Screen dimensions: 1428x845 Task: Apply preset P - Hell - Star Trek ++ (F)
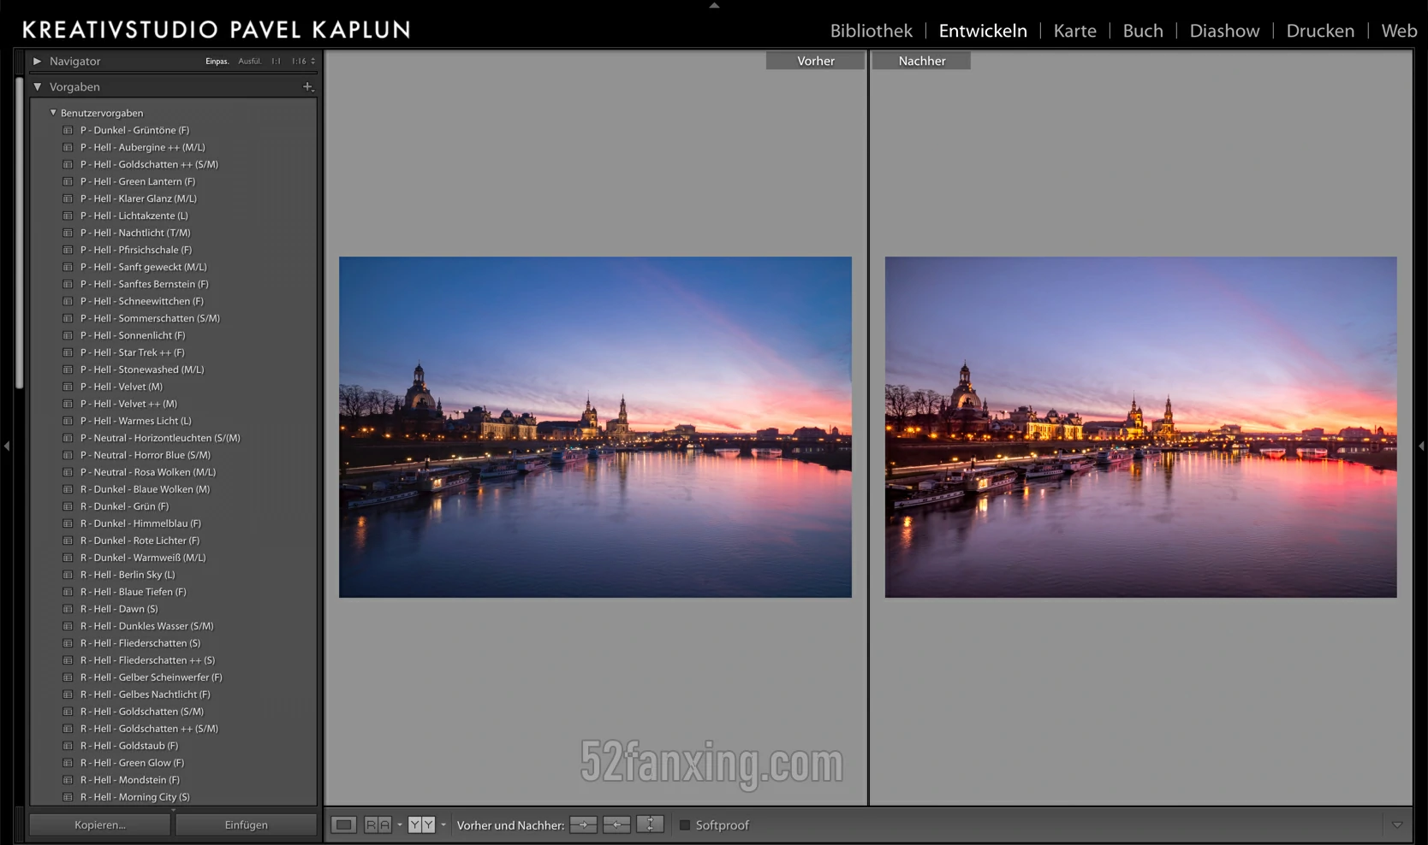133,352
